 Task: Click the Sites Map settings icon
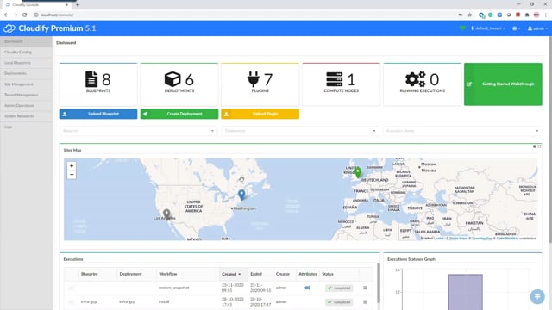[x=535, y=146]
